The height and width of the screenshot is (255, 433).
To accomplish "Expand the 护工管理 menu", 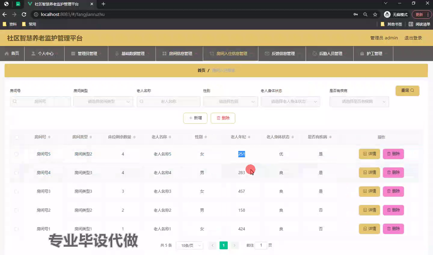I will [x=373, y=54].
